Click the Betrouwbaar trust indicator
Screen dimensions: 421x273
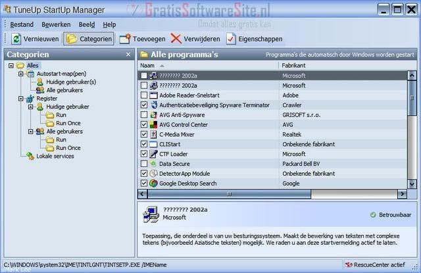pos(391,215)
